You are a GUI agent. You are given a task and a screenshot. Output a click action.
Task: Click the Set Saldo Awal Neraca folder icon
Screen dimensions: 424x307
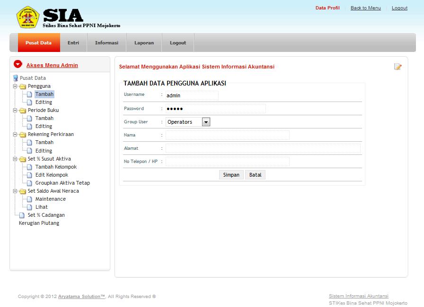coord(23,191)
